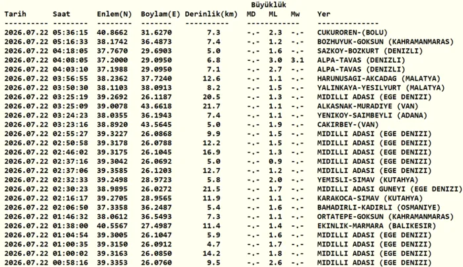Select location HARUNUSAGI-AKCADAG (MALATYA)
The image size is (463, 267).
point(379,79)
